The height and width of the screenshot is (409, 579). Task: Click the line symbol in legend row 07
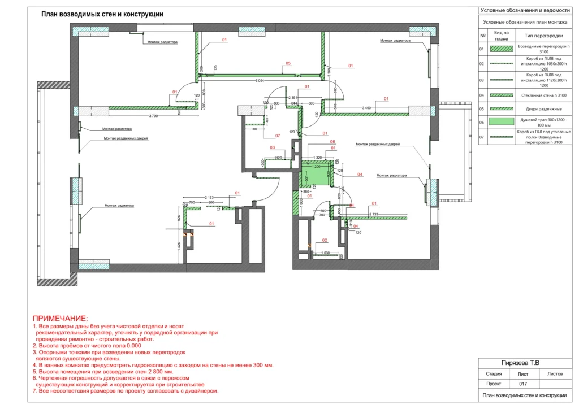[x=501, y=137]
